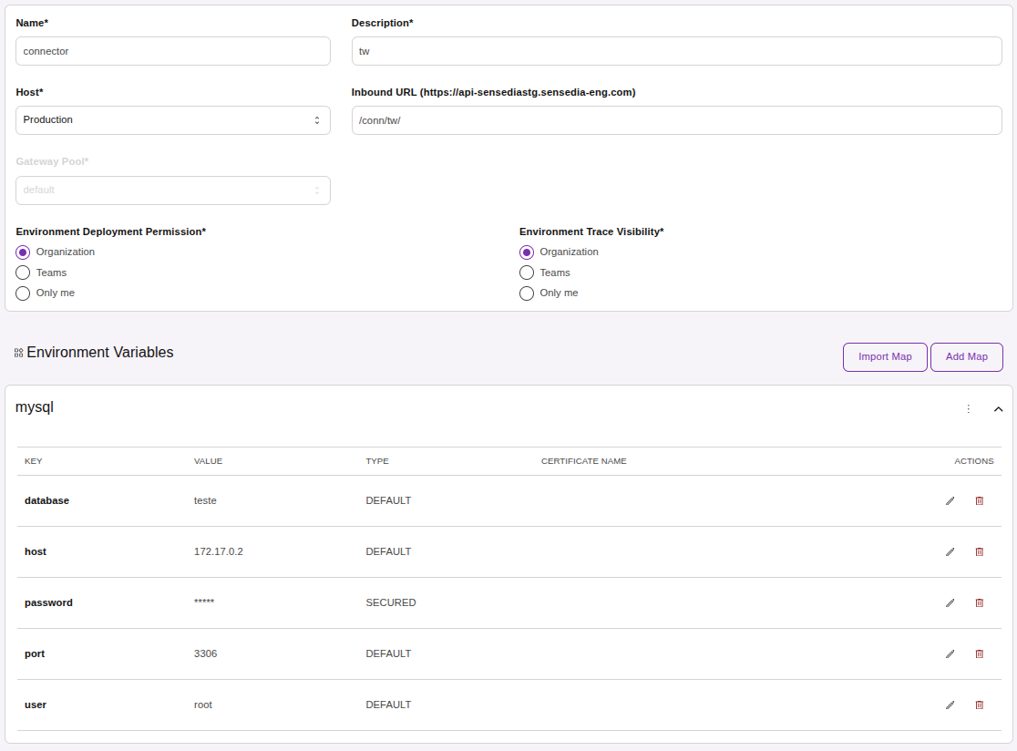Click inside the Inbound URL field

pos(676,119)
